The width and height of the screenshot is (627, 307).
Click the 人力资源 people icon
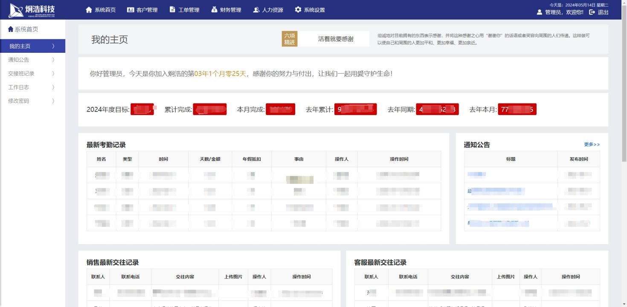[256, 10]
